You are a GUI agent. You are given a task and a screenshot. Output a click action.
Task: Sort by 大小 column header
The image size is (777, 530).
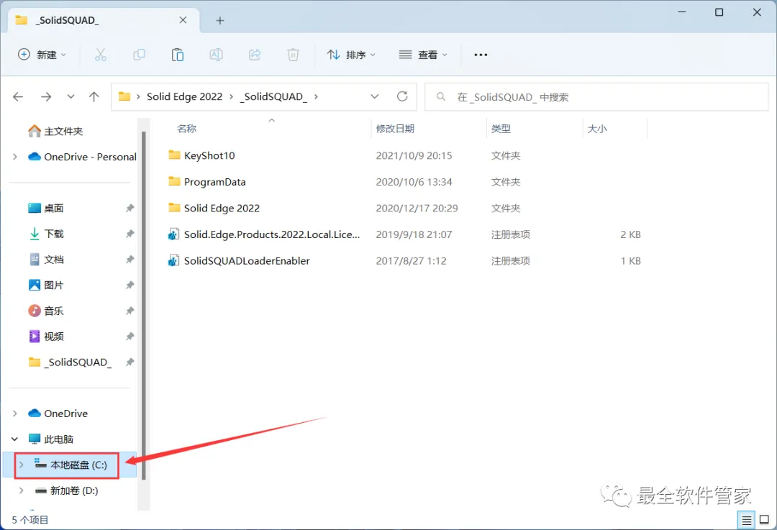tap(596, 129)
